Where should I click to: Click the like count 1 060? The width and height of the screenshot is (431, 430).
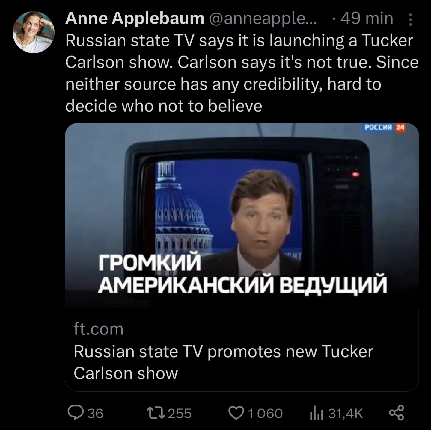[265, 414]
